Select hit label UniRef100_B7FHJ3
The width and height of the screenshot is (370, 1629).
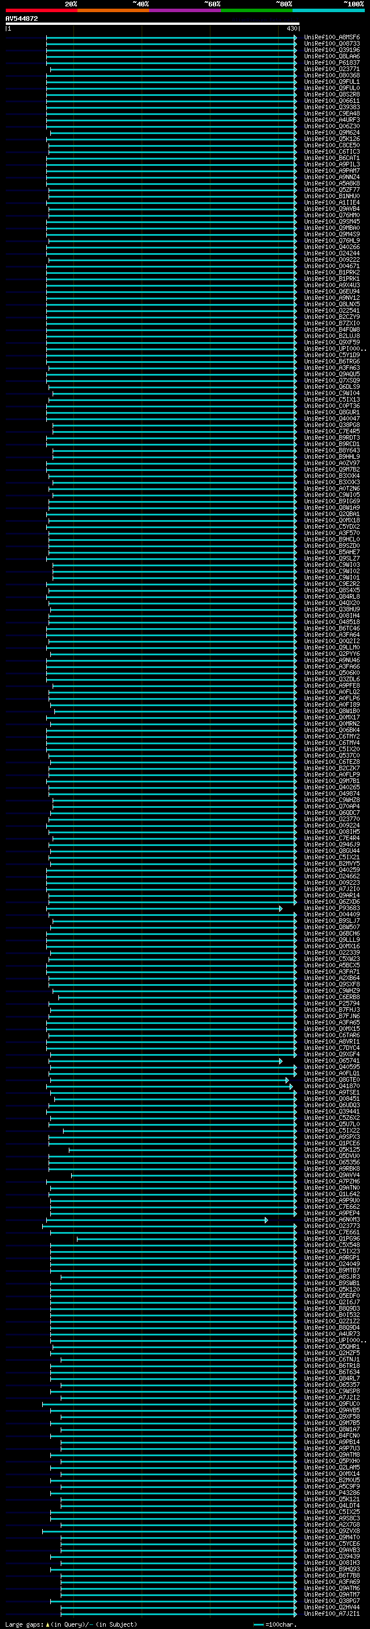(x=331, y=1010)
